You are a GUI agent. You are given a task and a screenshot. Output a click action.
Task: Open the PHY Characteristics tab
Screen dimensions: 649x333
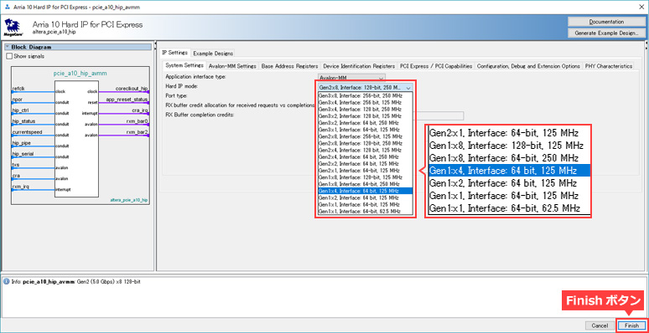pos(609,66)
